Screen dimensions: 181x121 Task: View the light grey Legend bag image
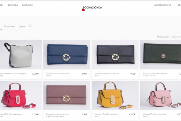(21, 55)
